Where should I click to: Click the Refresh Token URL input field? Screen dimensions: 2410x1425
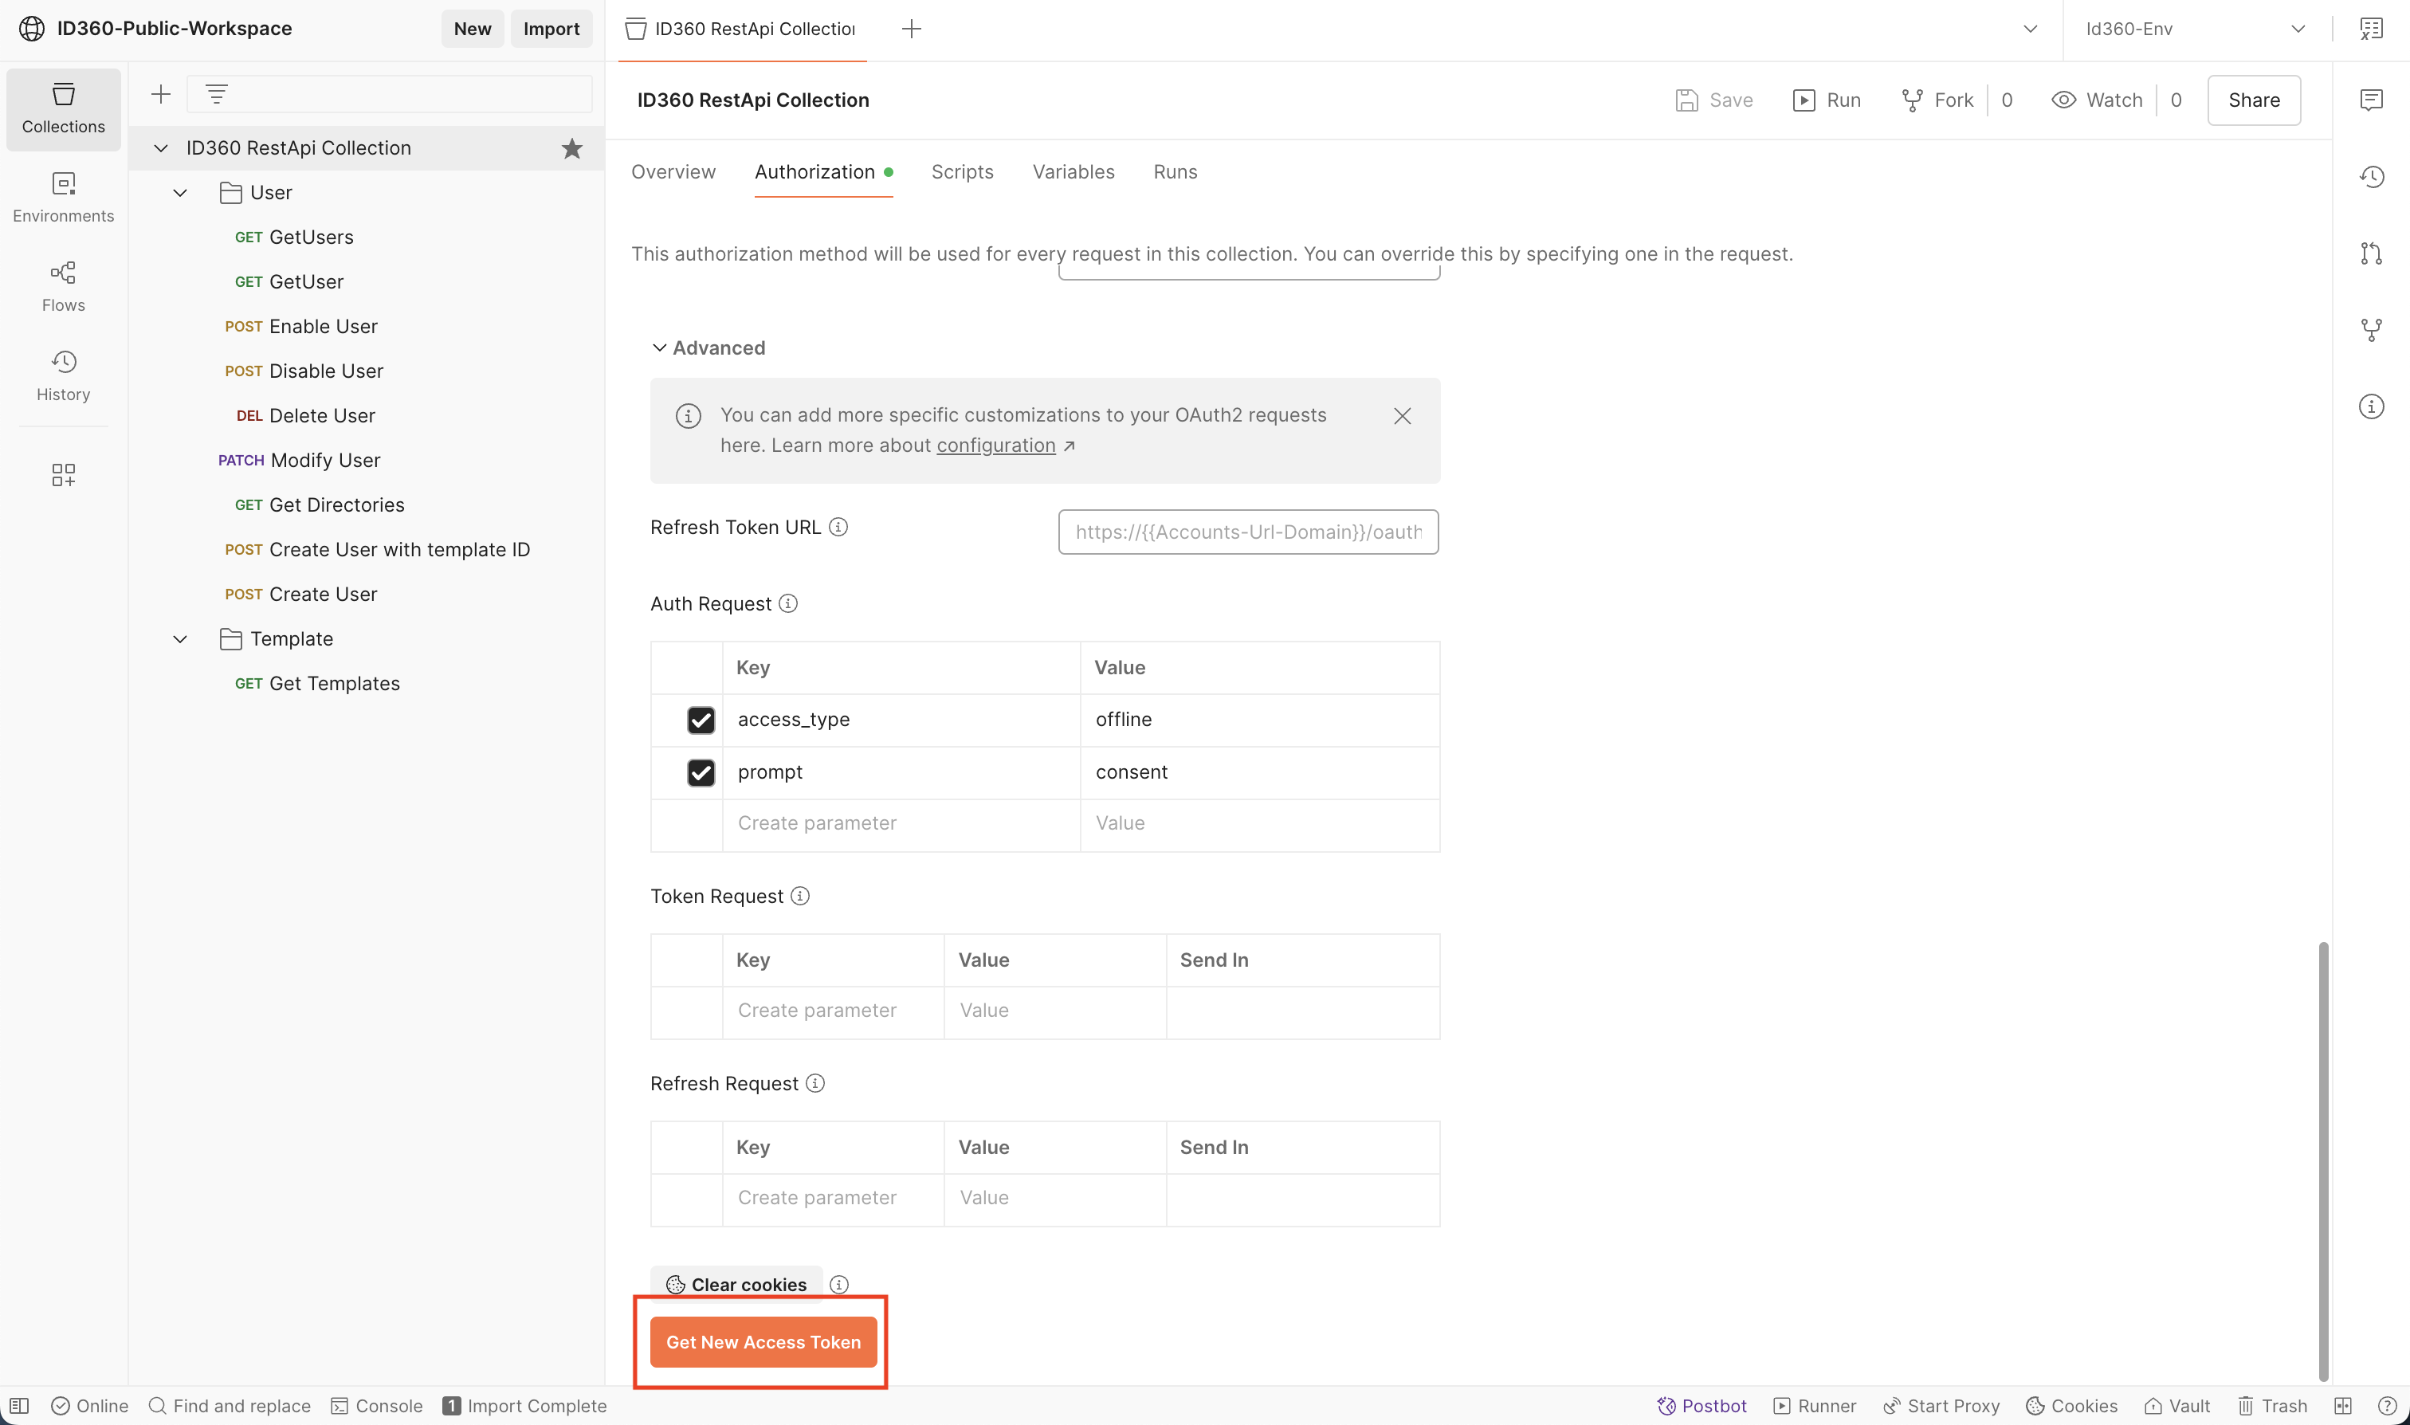(1248, 532)
